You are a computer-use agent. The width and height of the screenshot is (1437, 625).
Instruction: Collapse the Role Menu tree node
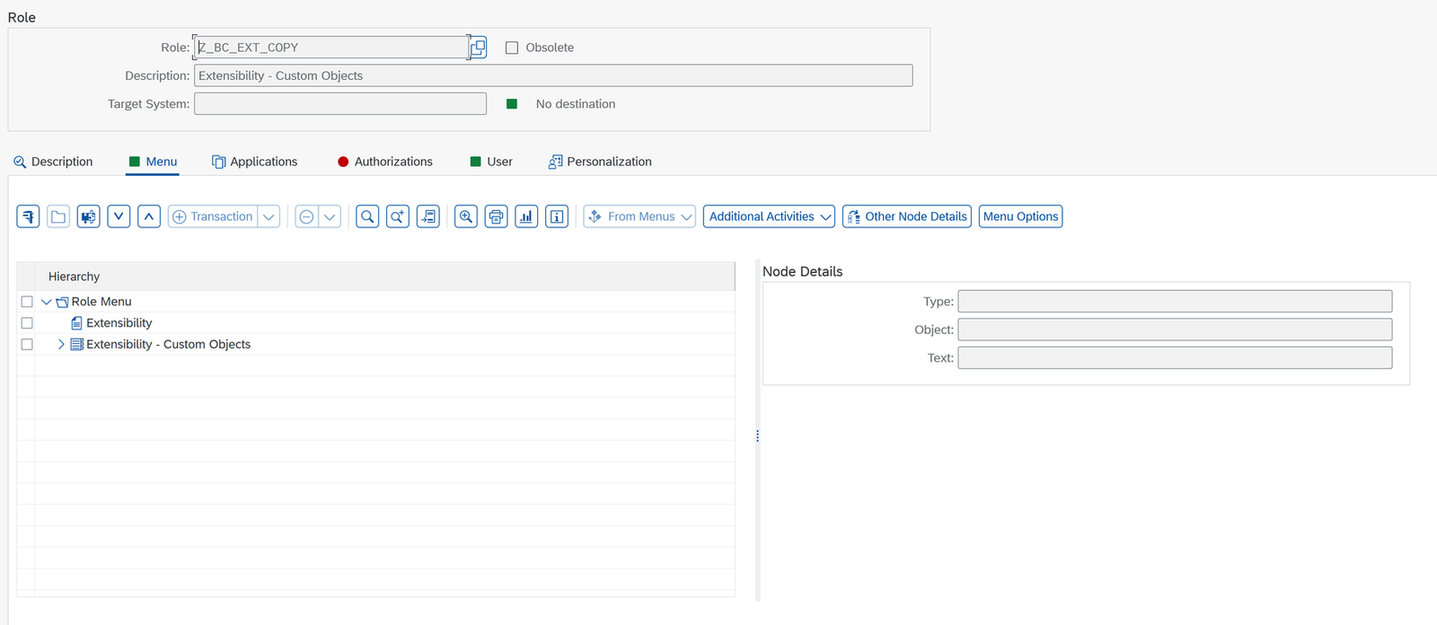(47, 302)
